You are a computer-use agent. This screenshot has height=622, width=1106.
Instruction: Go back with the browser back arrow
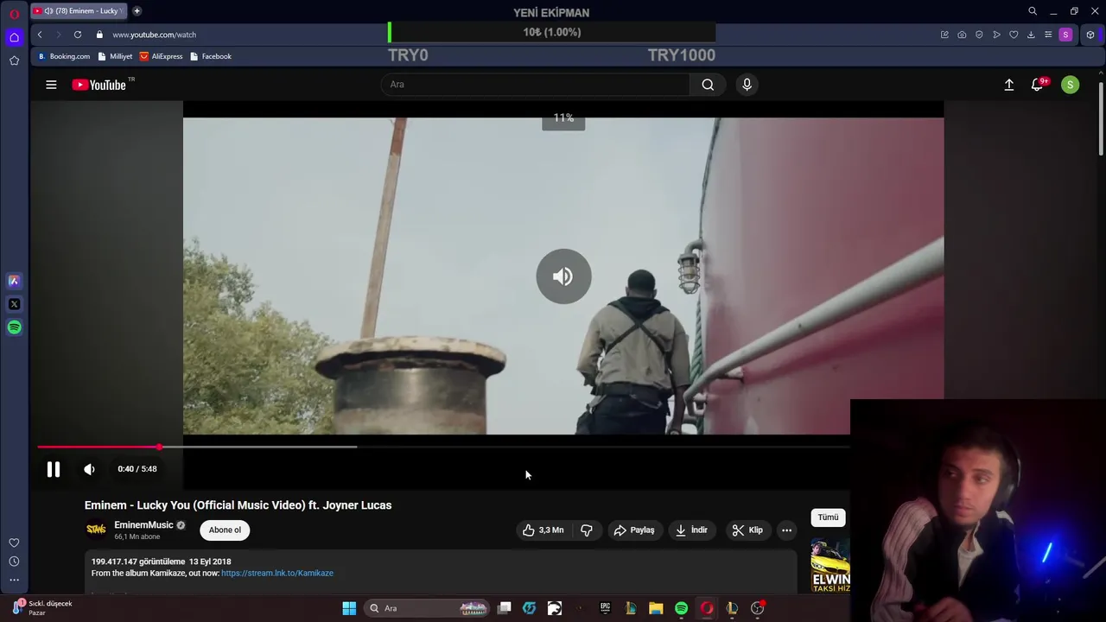(40, 35)
